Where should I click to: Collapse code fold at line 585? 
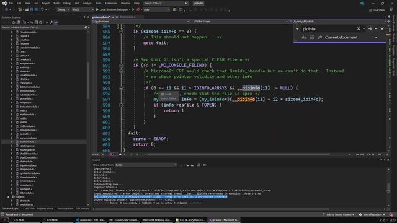click(x=121, y=32)
